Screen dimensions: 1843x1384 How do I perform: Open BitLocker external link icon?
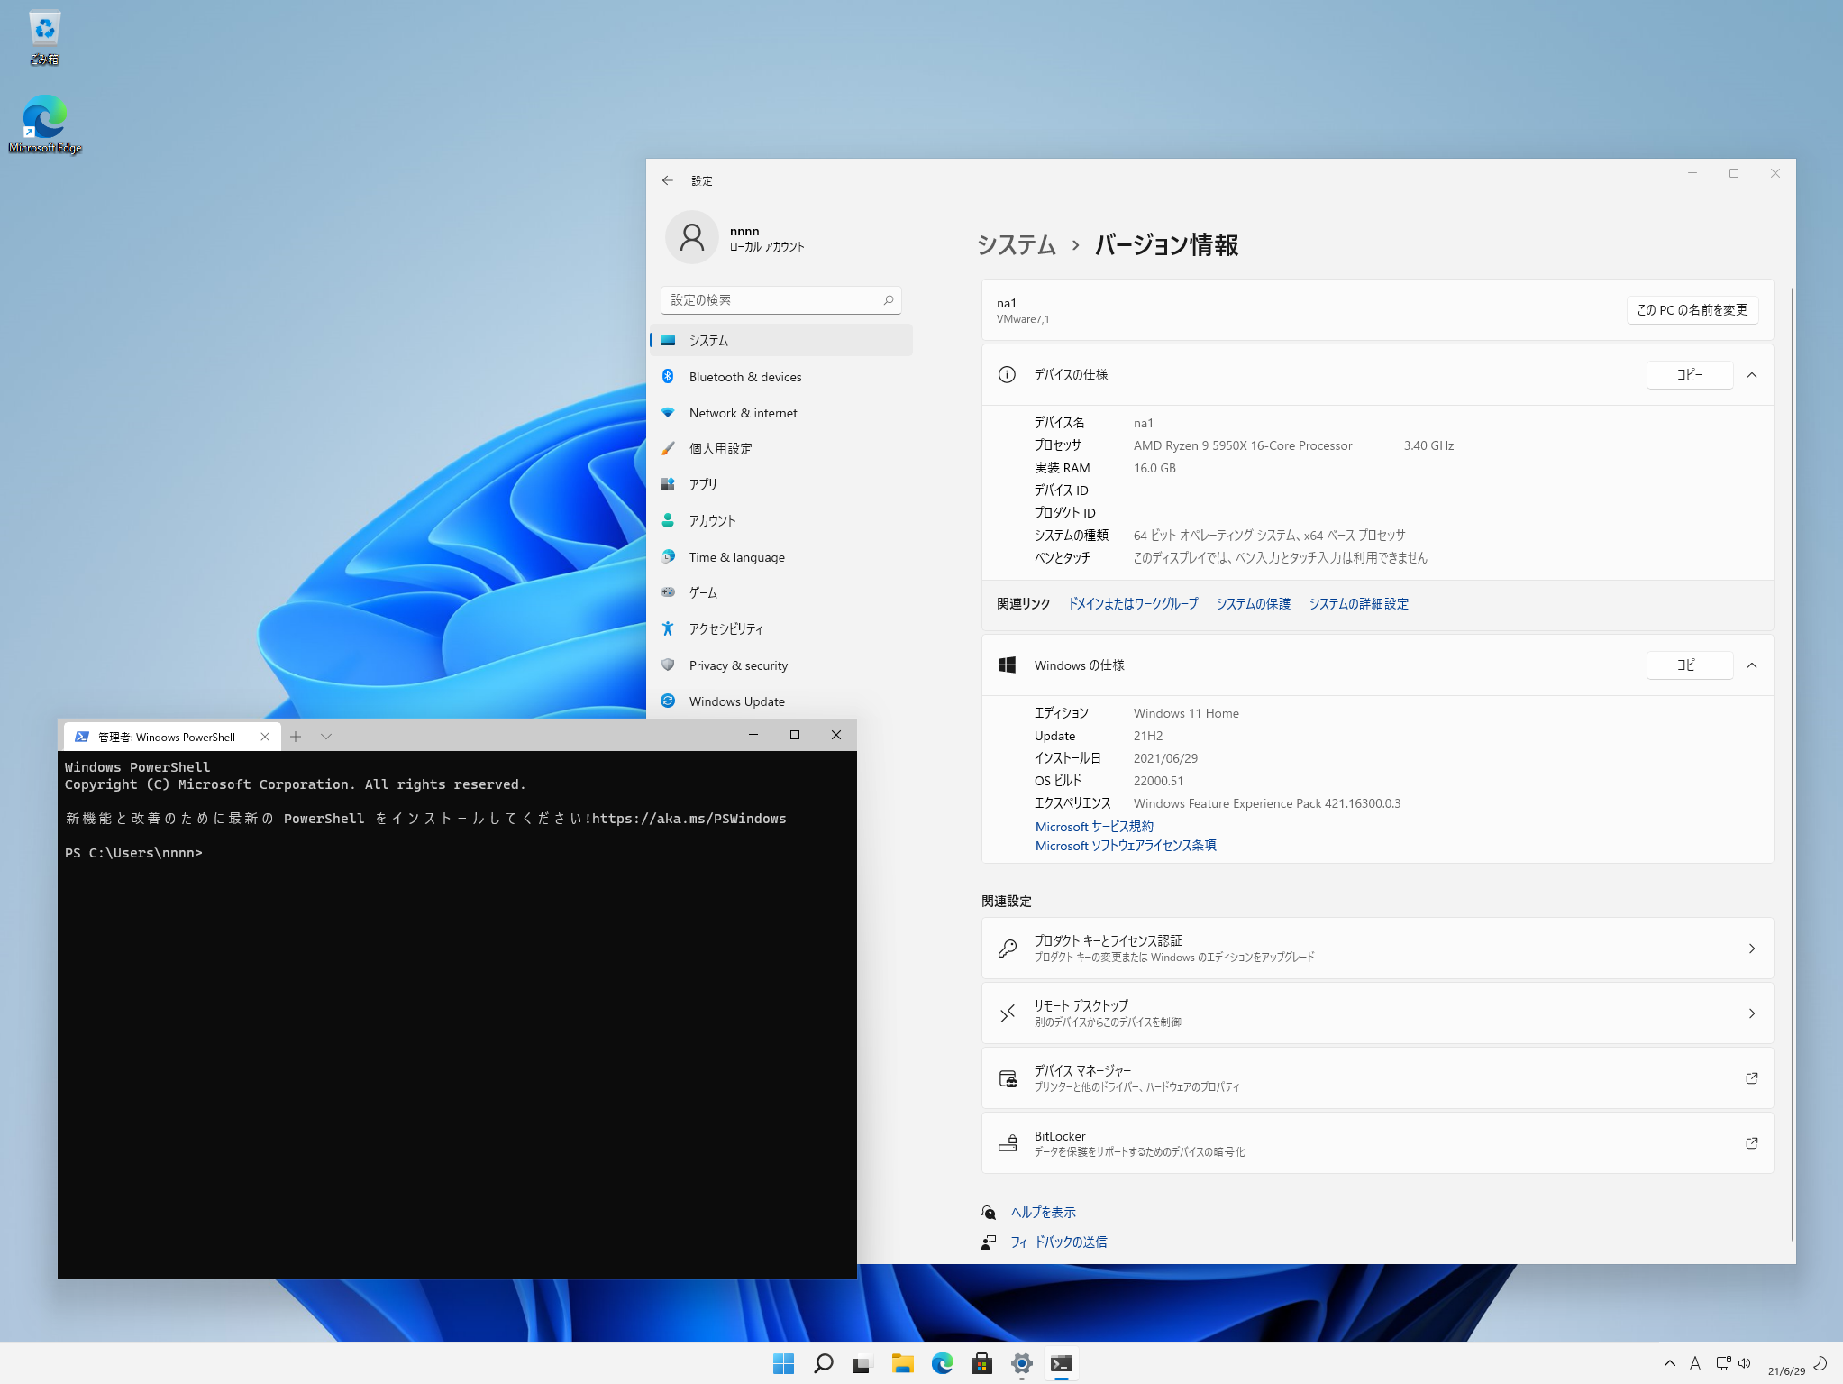[1751, 1143]
